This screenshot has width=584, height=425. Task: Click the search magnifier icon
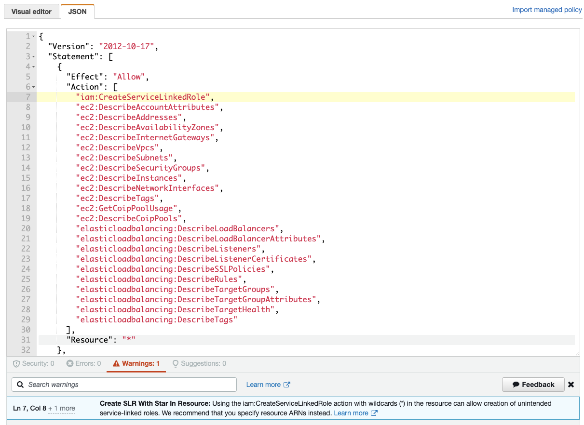20,385
